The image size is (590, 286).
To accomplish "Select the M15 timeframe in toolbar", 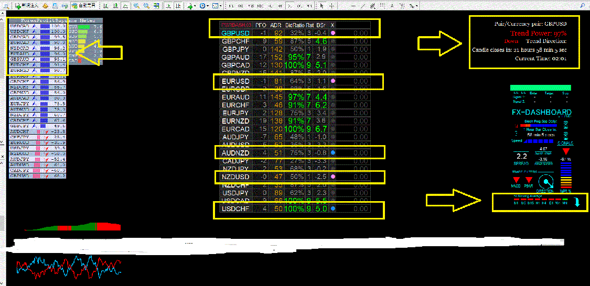I will 250,6.
